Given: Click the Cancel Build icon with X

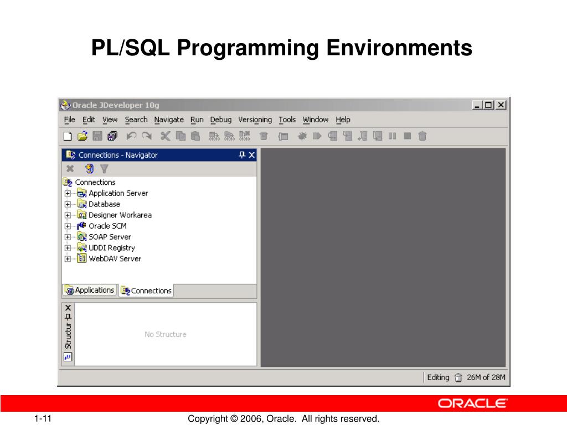Looking at the screenshot, I should pos(244,136).
